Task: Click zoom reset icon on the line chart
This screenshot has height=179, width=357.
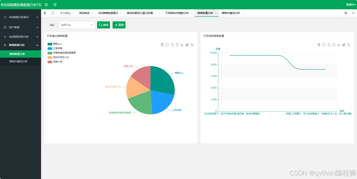Action: point(334,45)
